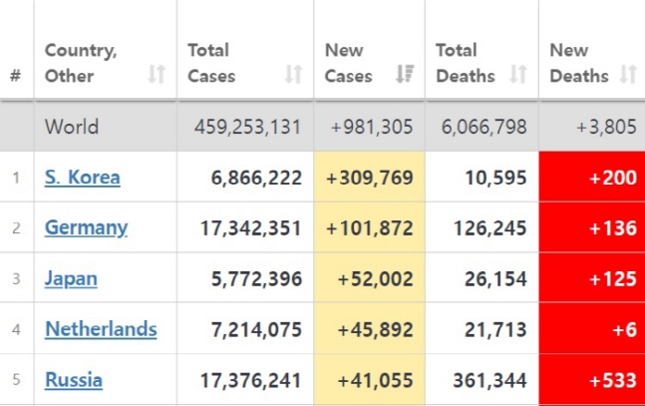Viewport: 645px width, 406px height.
Task: Click the 'New Cases' header text
Action: [348, 63]
